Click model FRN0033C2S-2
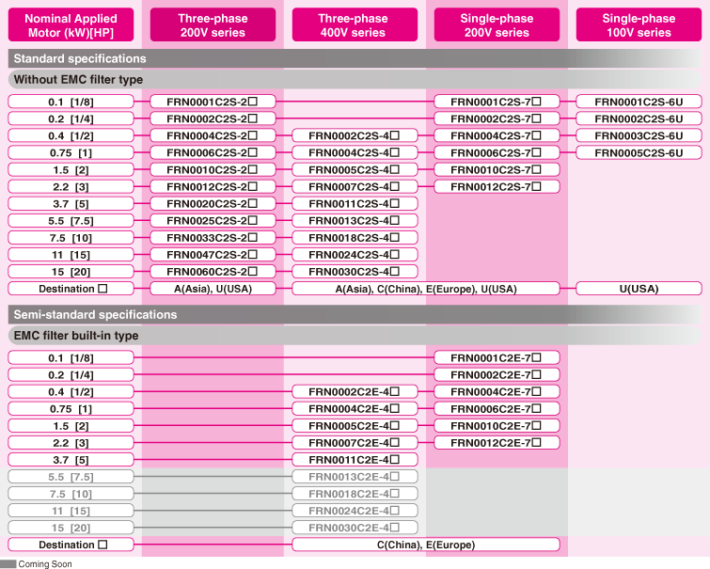The width and height of the screenshot is (710, 569). 213,237
